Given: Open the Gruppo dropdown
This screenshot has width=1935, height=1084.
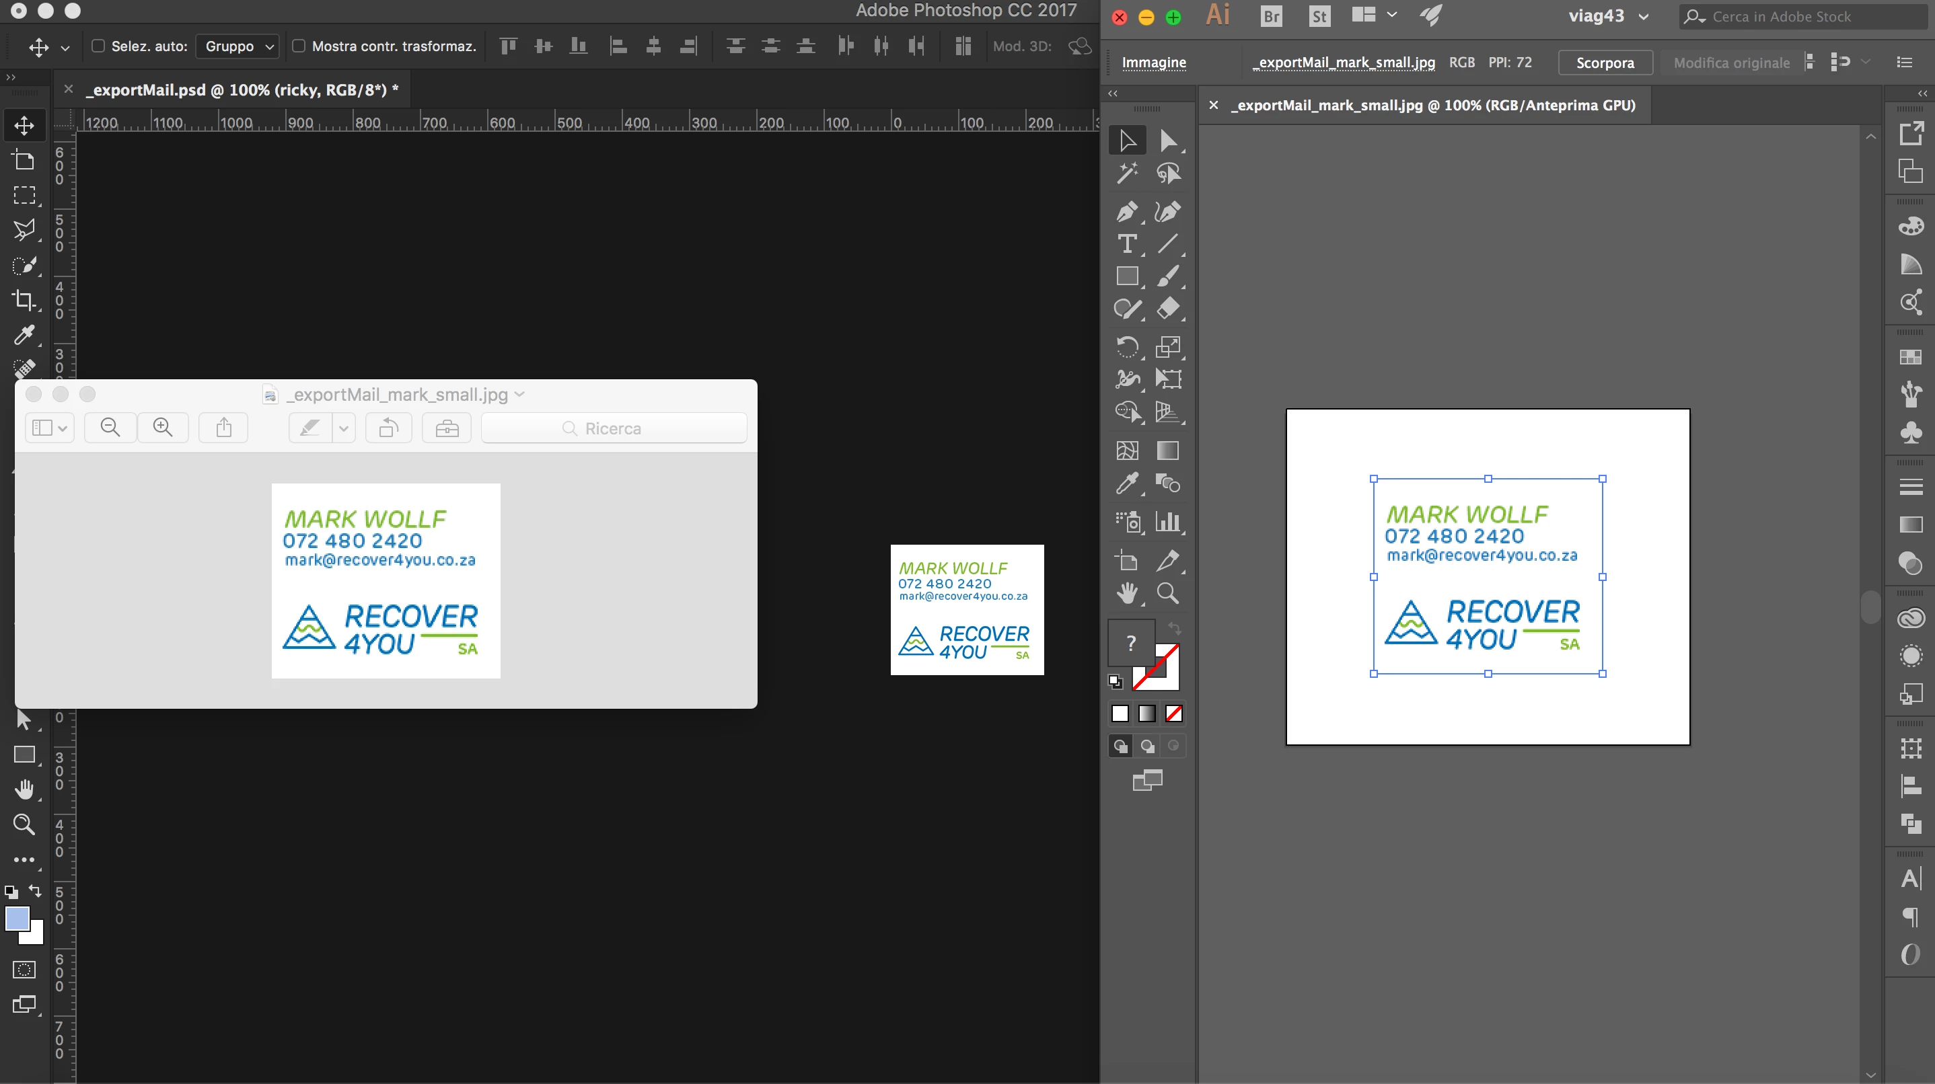Looking at the screenshot, I should point(238,46).
